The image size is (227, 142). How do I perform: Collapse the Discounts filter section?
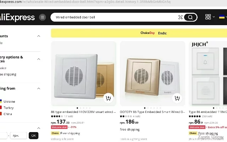pyautogui.click(x=39, y=36)
